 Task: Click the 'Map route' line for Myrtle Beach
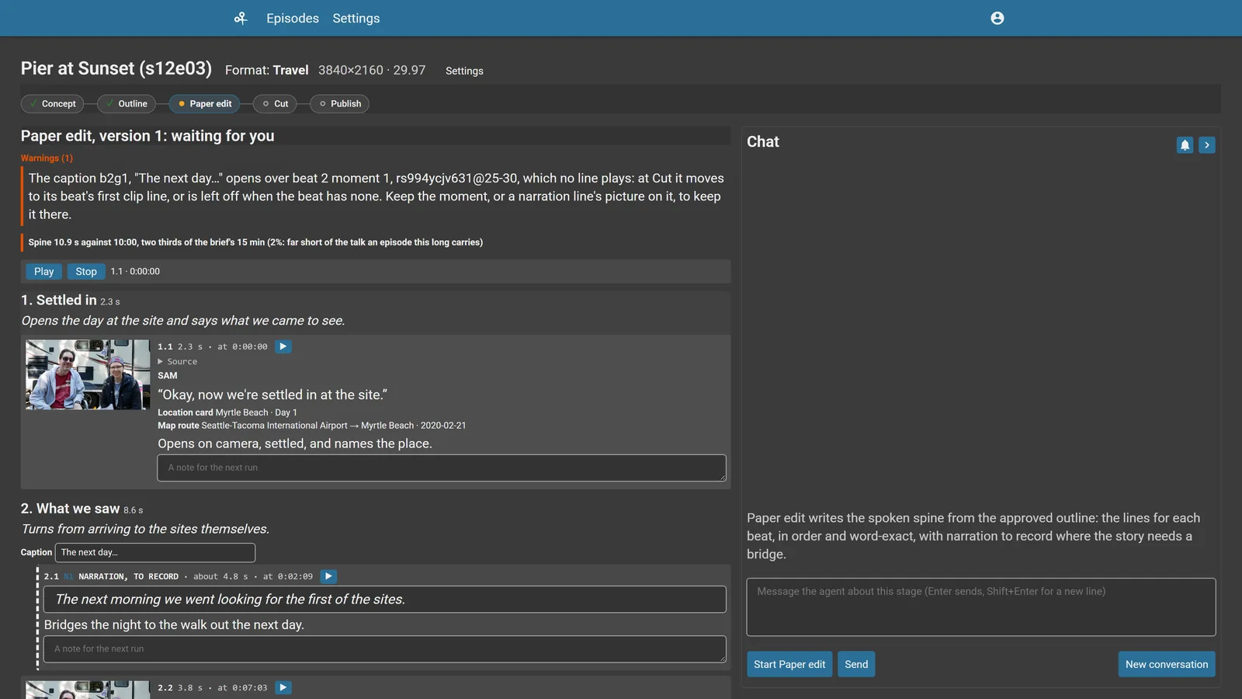[x=312, y=426]
